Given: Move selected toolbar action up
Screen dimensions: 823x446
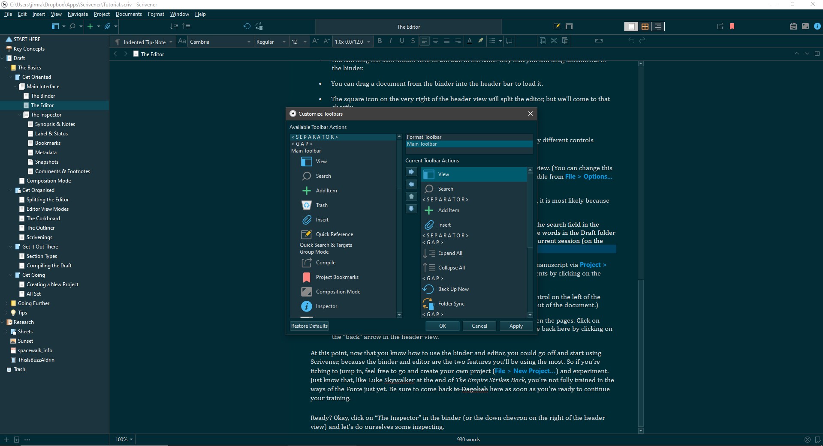Looking at the screenshot, I should [x=411, y=197].
